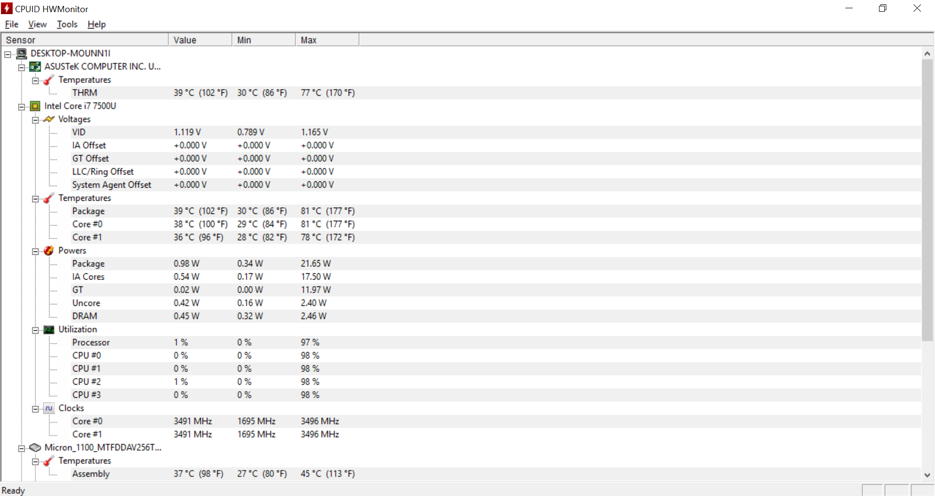Click the Value column header
The height and width of the screenshot is (496, 935).
[x=200, y=40]
